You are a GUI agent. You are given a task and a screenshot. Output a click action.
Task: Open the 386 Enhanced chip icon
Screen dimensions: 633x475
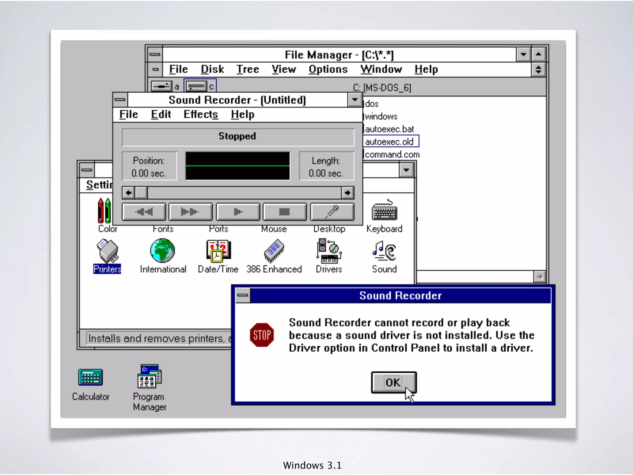(274, 250)
